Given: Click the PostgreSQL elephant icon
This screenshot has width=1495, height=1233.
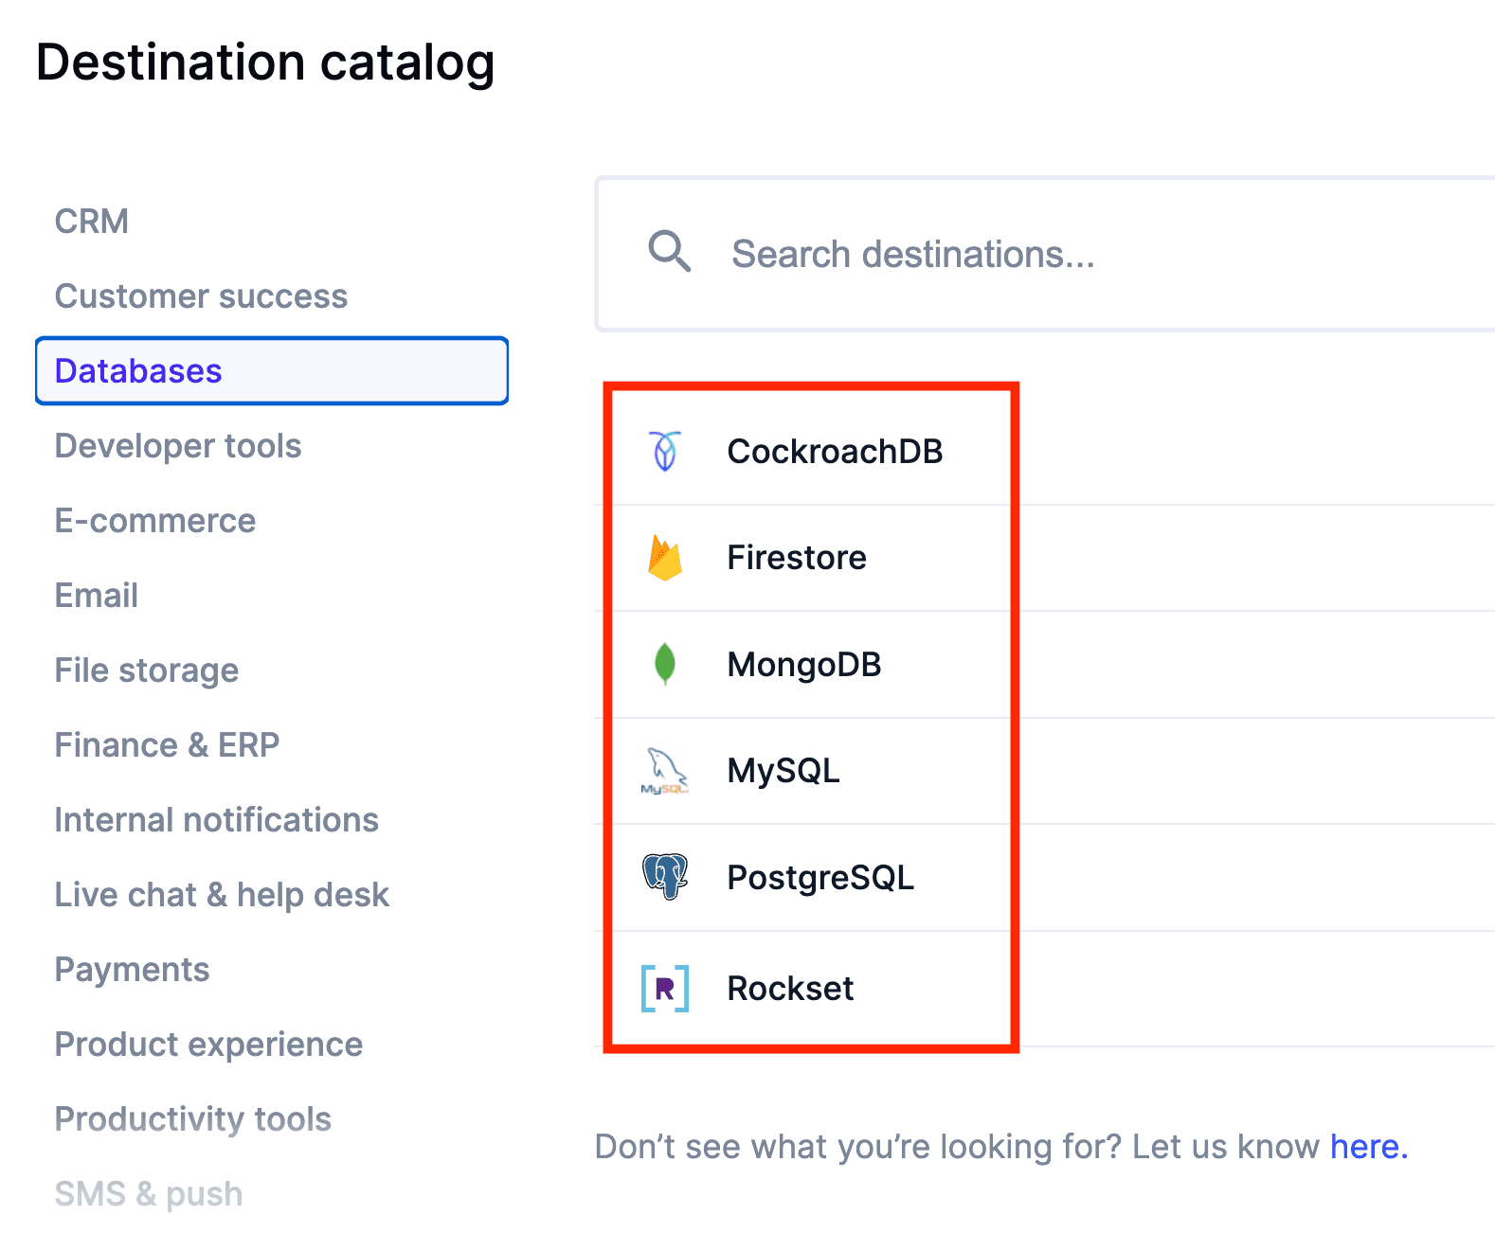Looking at the screenshot, I should (x=665, y=877).
